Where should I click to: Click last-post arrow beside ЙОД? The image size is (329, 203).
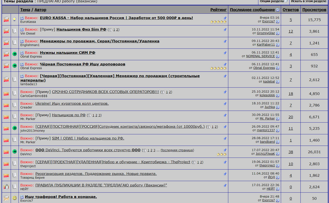(278, 178)
